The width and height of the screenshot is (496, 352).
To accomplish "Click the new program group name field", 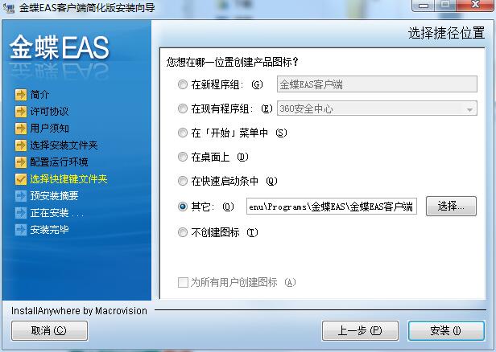I will tap(377, 84).
